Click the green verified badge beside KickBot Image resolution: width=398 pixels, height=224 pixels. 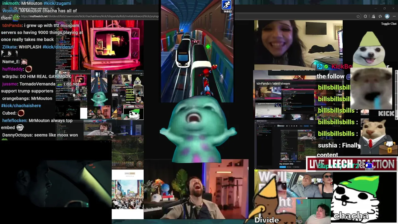326,67
